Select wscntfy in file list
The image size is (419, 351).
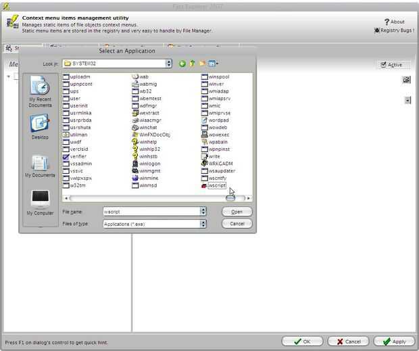[214, 178]
